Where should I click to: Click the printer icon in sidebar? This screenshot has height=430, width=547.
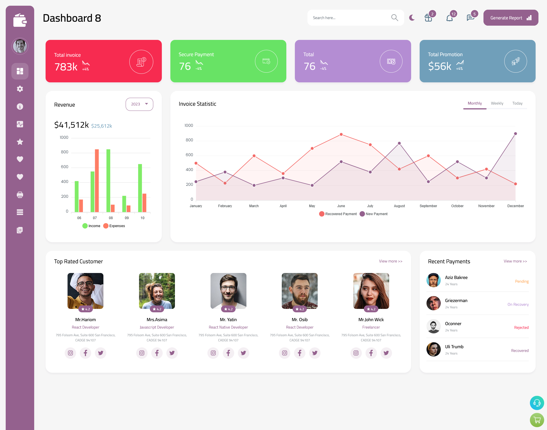pyautogui.click(x=20, y=194)
